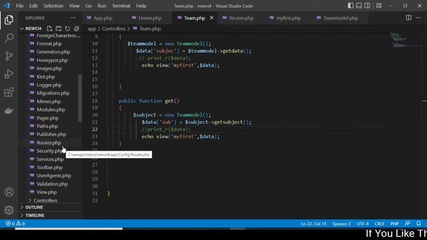Viewport: 427px width, 240px height.
Task: Click 'Controllers' in the breadcrumb path
Action: (x=113, y=29)
